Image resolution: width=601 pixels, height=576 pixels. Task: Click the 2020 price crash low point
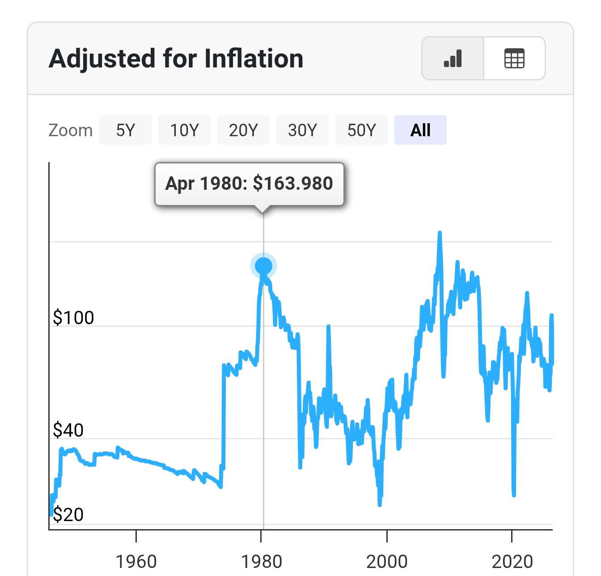[x=514, y=494]
